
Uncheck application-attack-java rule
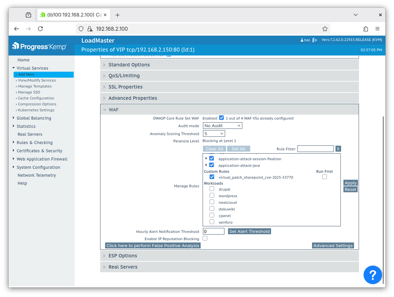click(x=212, y=165)
